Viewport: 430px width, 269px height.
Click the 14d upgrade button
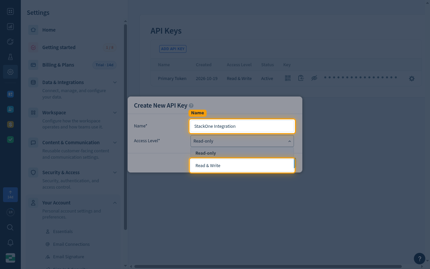(x=10, y=195)
